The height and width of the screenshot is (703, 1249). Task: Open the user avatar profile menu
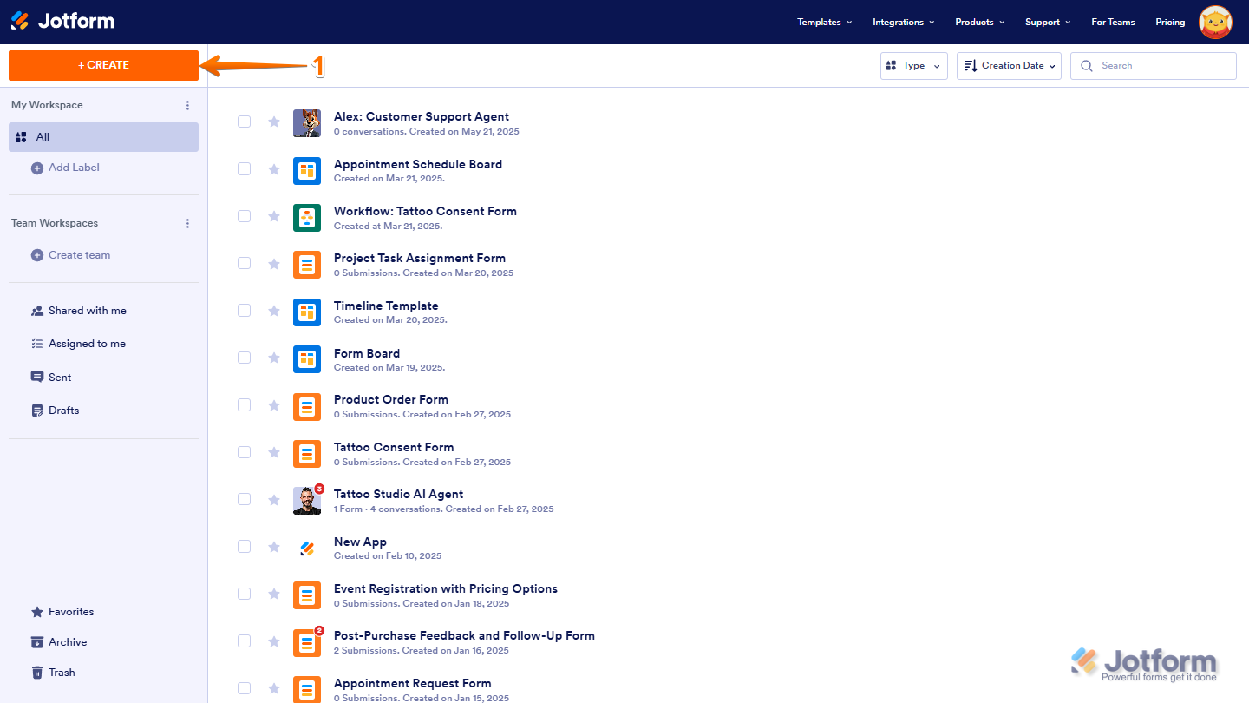(1215, 22)
